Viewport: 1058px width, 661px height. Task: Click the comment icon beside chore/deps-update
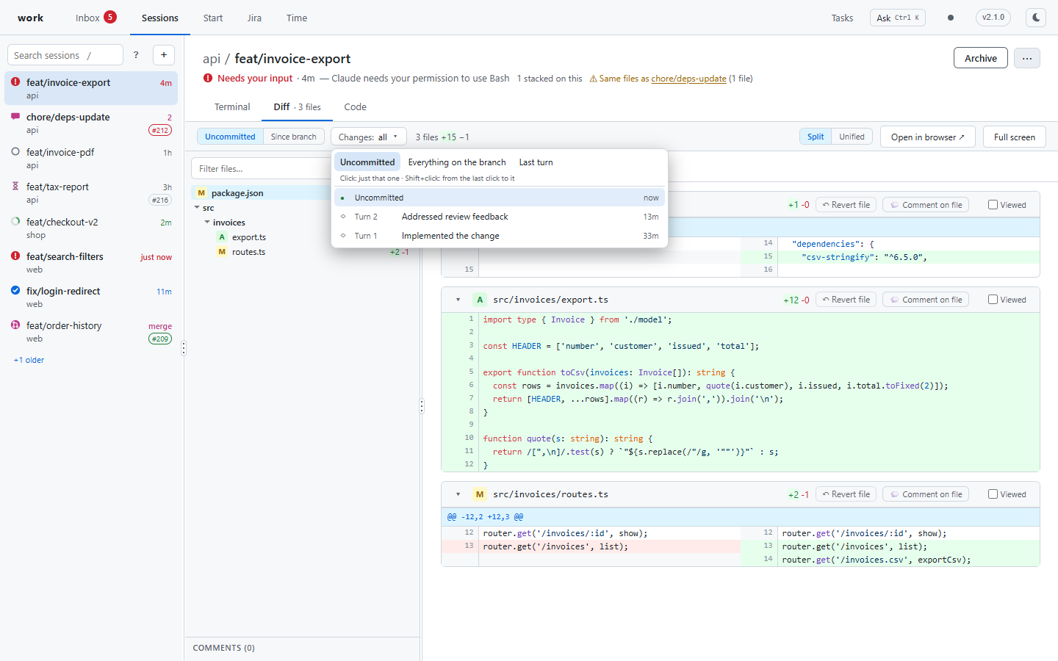pyautogui.click(x=15, y=117)
